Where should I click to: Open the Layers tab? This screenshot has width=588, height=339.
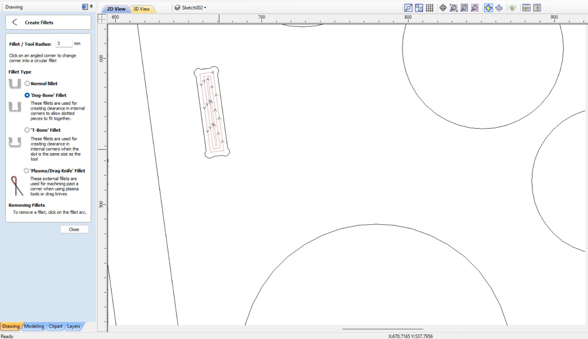click(73, 326)
